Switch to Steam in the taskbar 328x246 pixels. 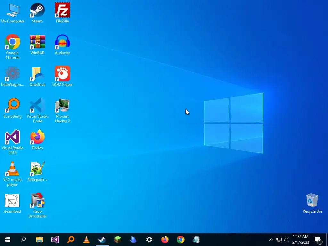click(102, 240)
